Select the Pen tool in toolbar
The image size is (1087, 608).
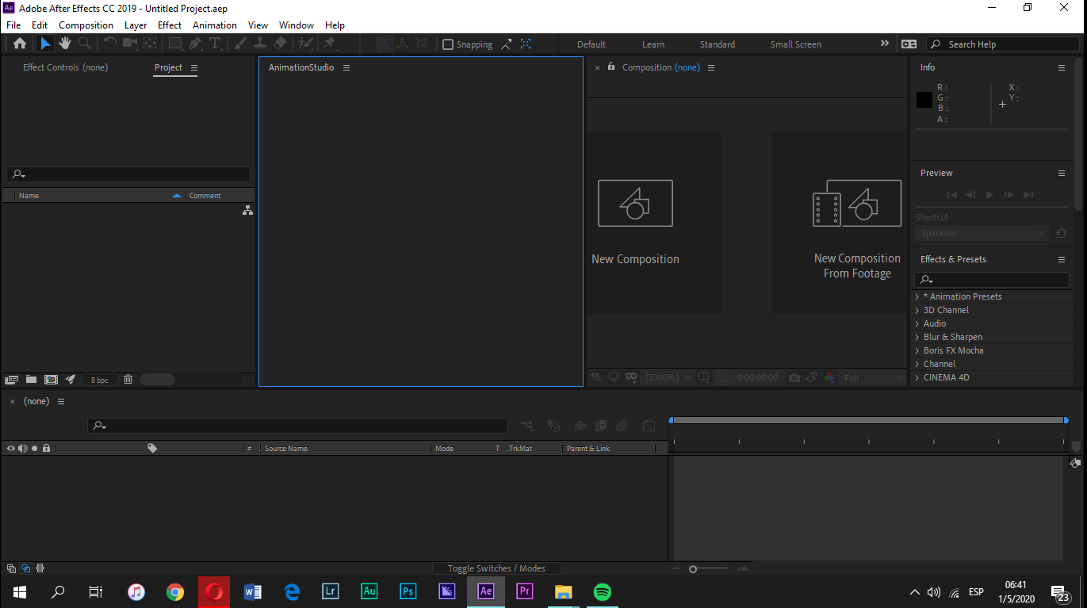[x=195, y=44]
